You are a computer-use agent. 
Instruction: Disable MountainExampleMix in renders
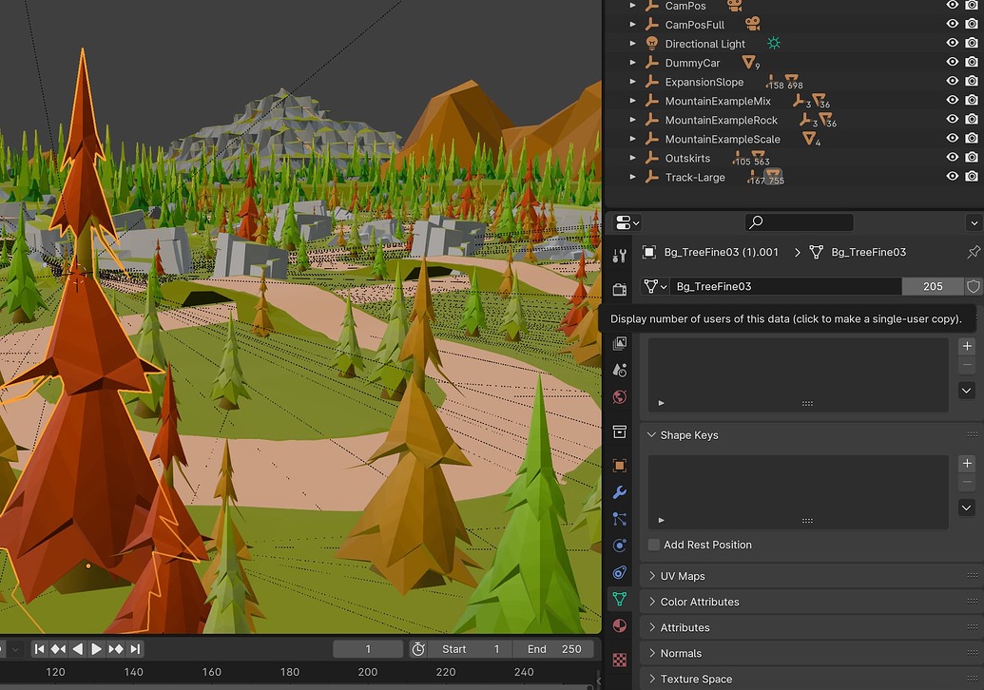[972, 100]
